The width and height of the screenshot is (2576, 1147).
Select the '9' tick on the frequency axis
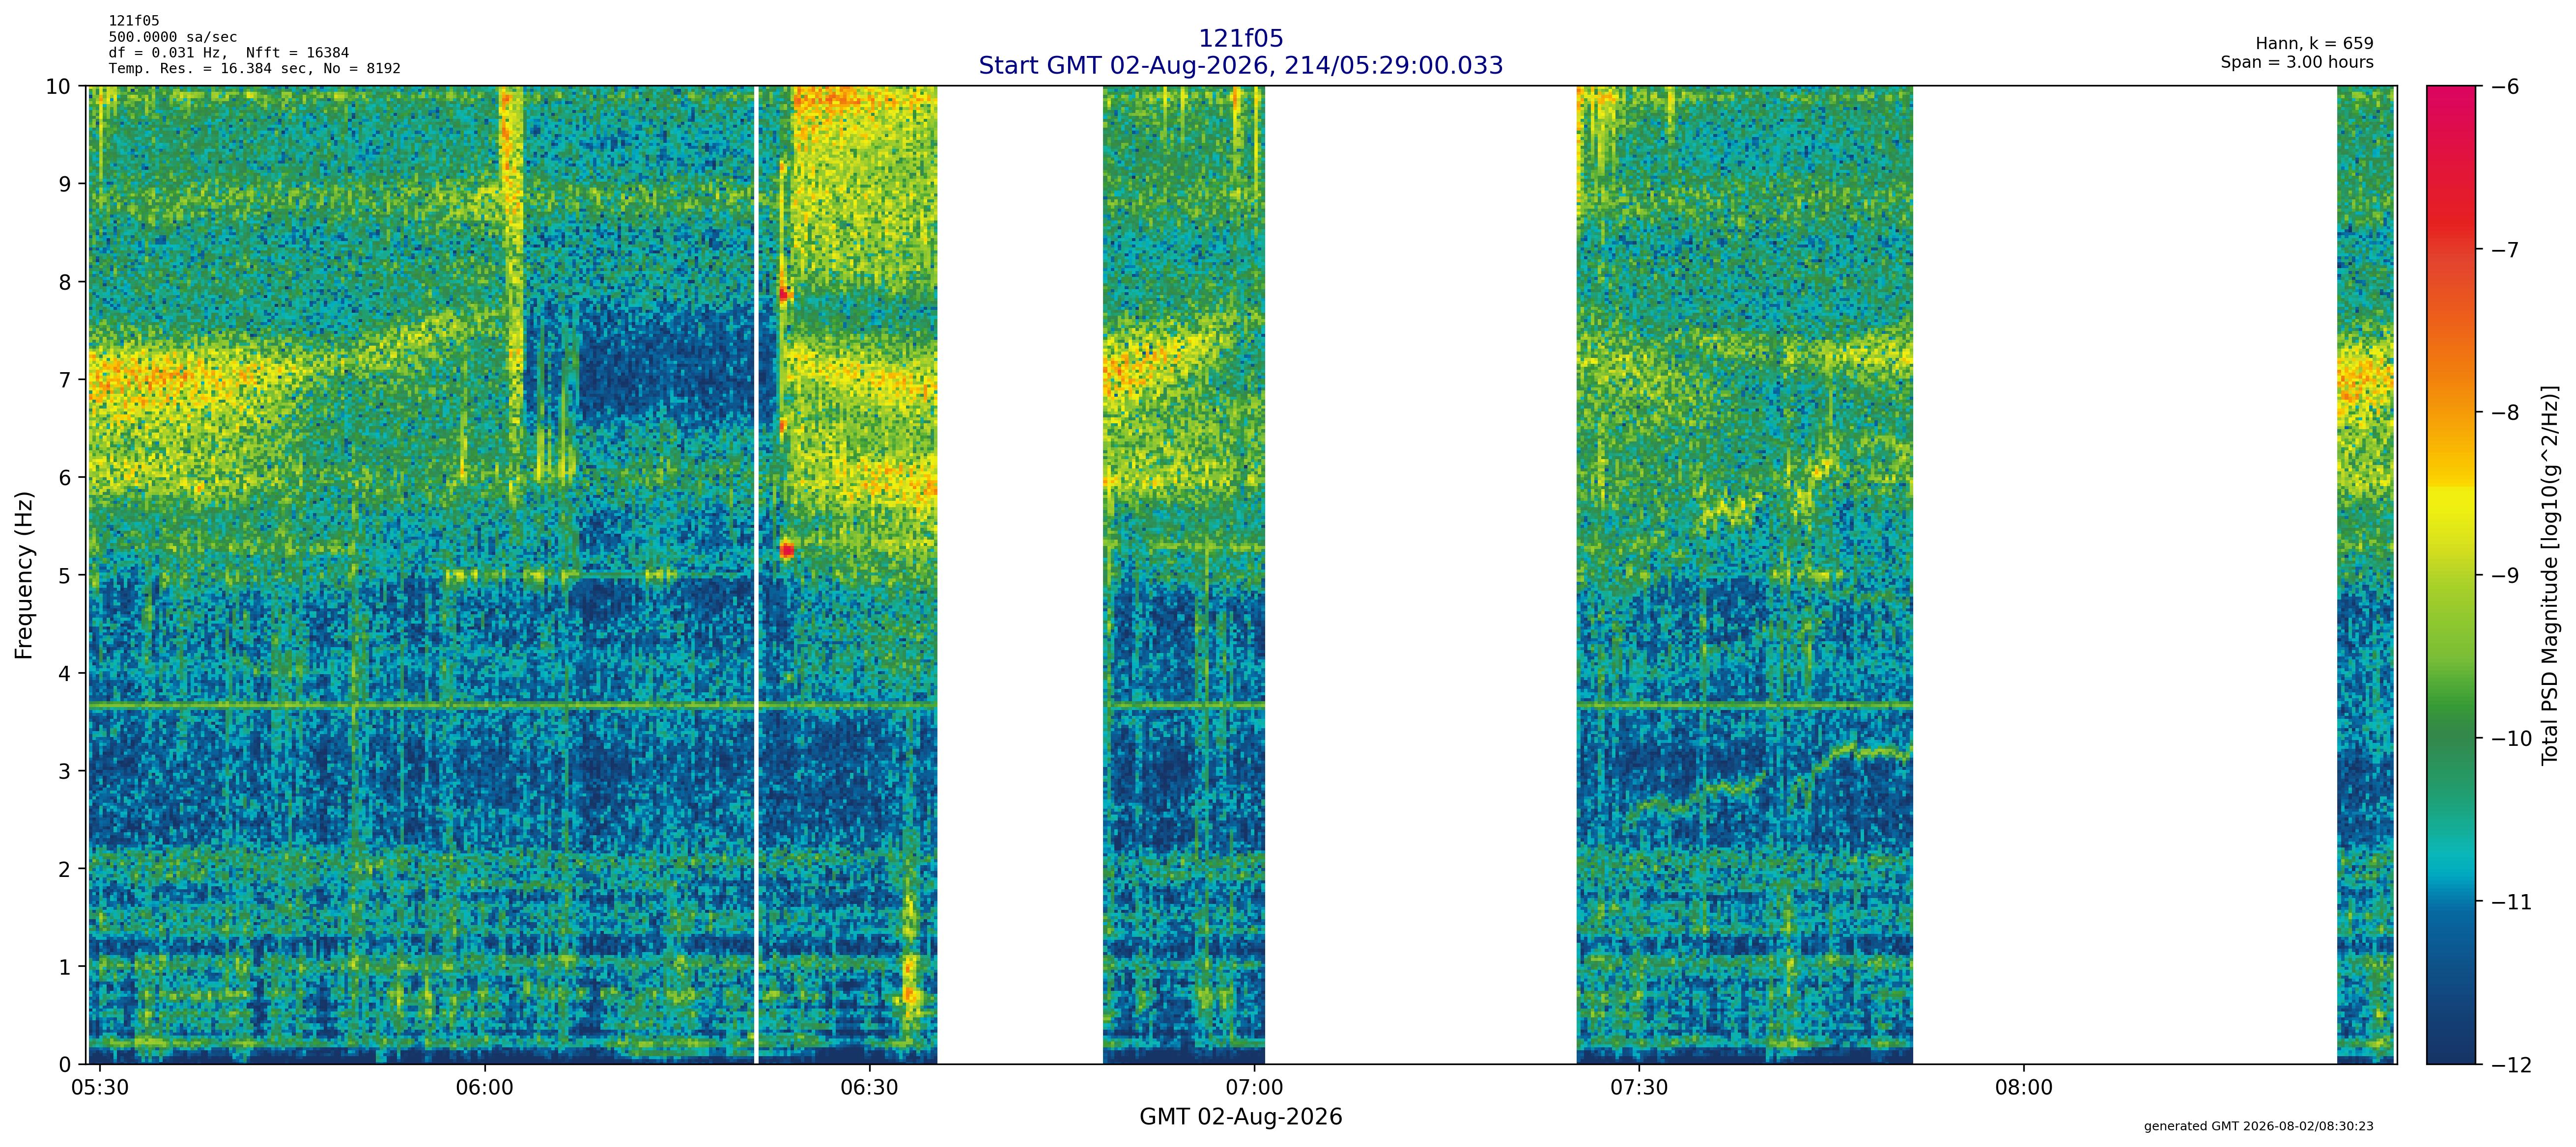click(65, 184)
